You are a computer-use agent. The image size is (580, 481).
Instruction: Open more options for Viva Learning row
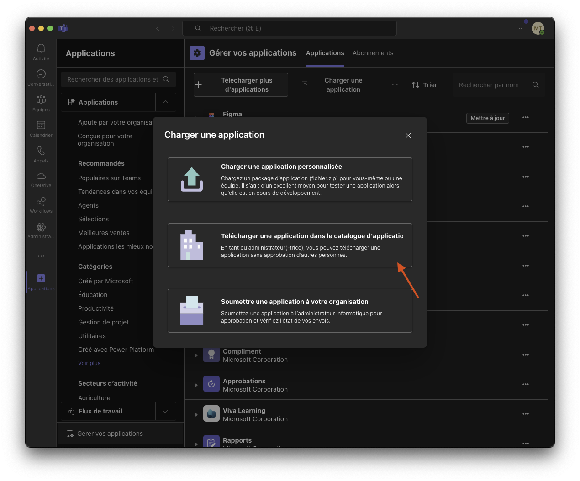click(526, 414)
